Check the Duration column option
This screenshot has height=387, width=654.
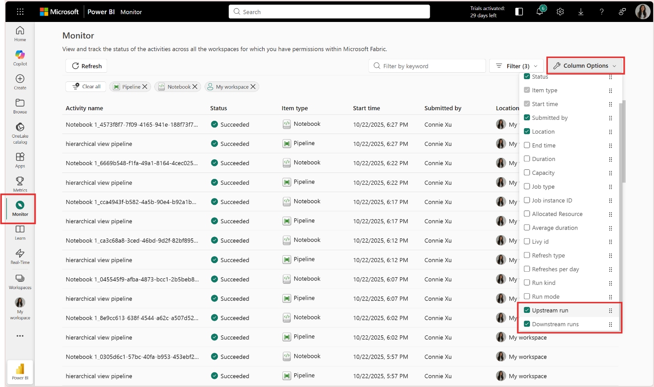tap(527, 159)
